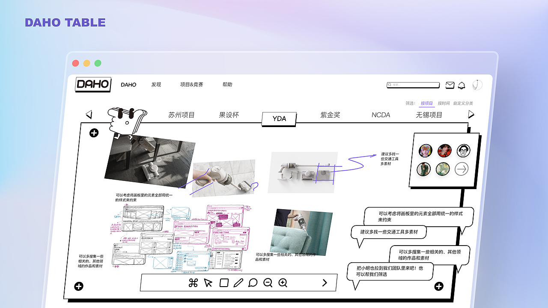Switch to the 苏州项目 tab

coord(182,115)
